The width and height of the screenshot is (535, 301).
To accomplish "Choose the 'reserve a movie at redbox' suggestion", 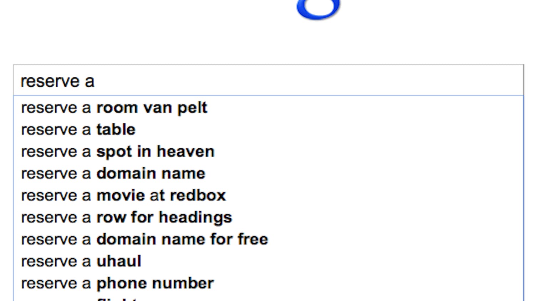I will click(x=123, y=196).
